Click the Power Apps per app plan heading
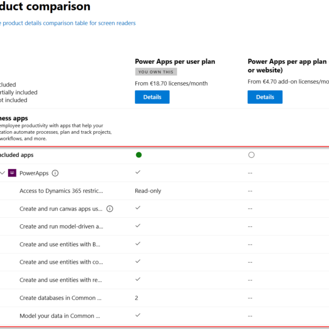The width and height of the screenshot is (329, 329). tap(288, 61)
